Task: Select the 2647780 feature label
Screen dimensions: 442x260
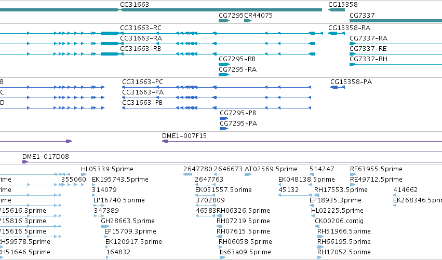Action: pos(197,169)
